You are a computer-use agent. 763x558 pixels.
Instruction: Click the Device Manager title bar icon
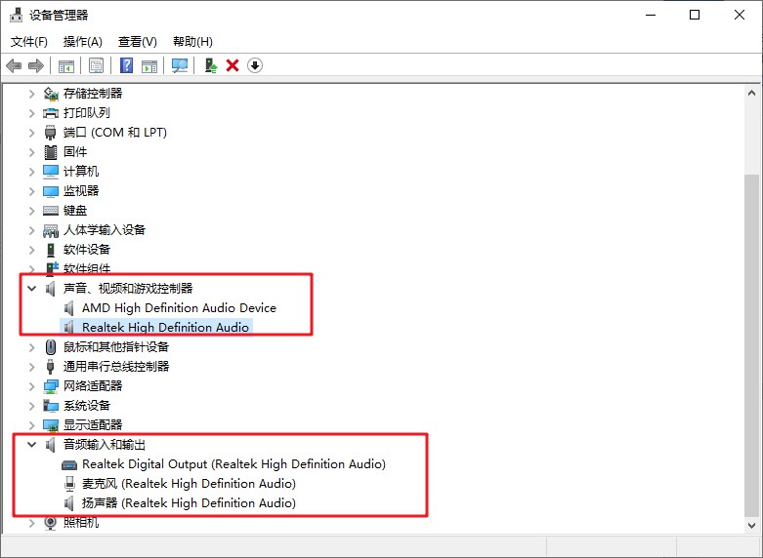16,15
